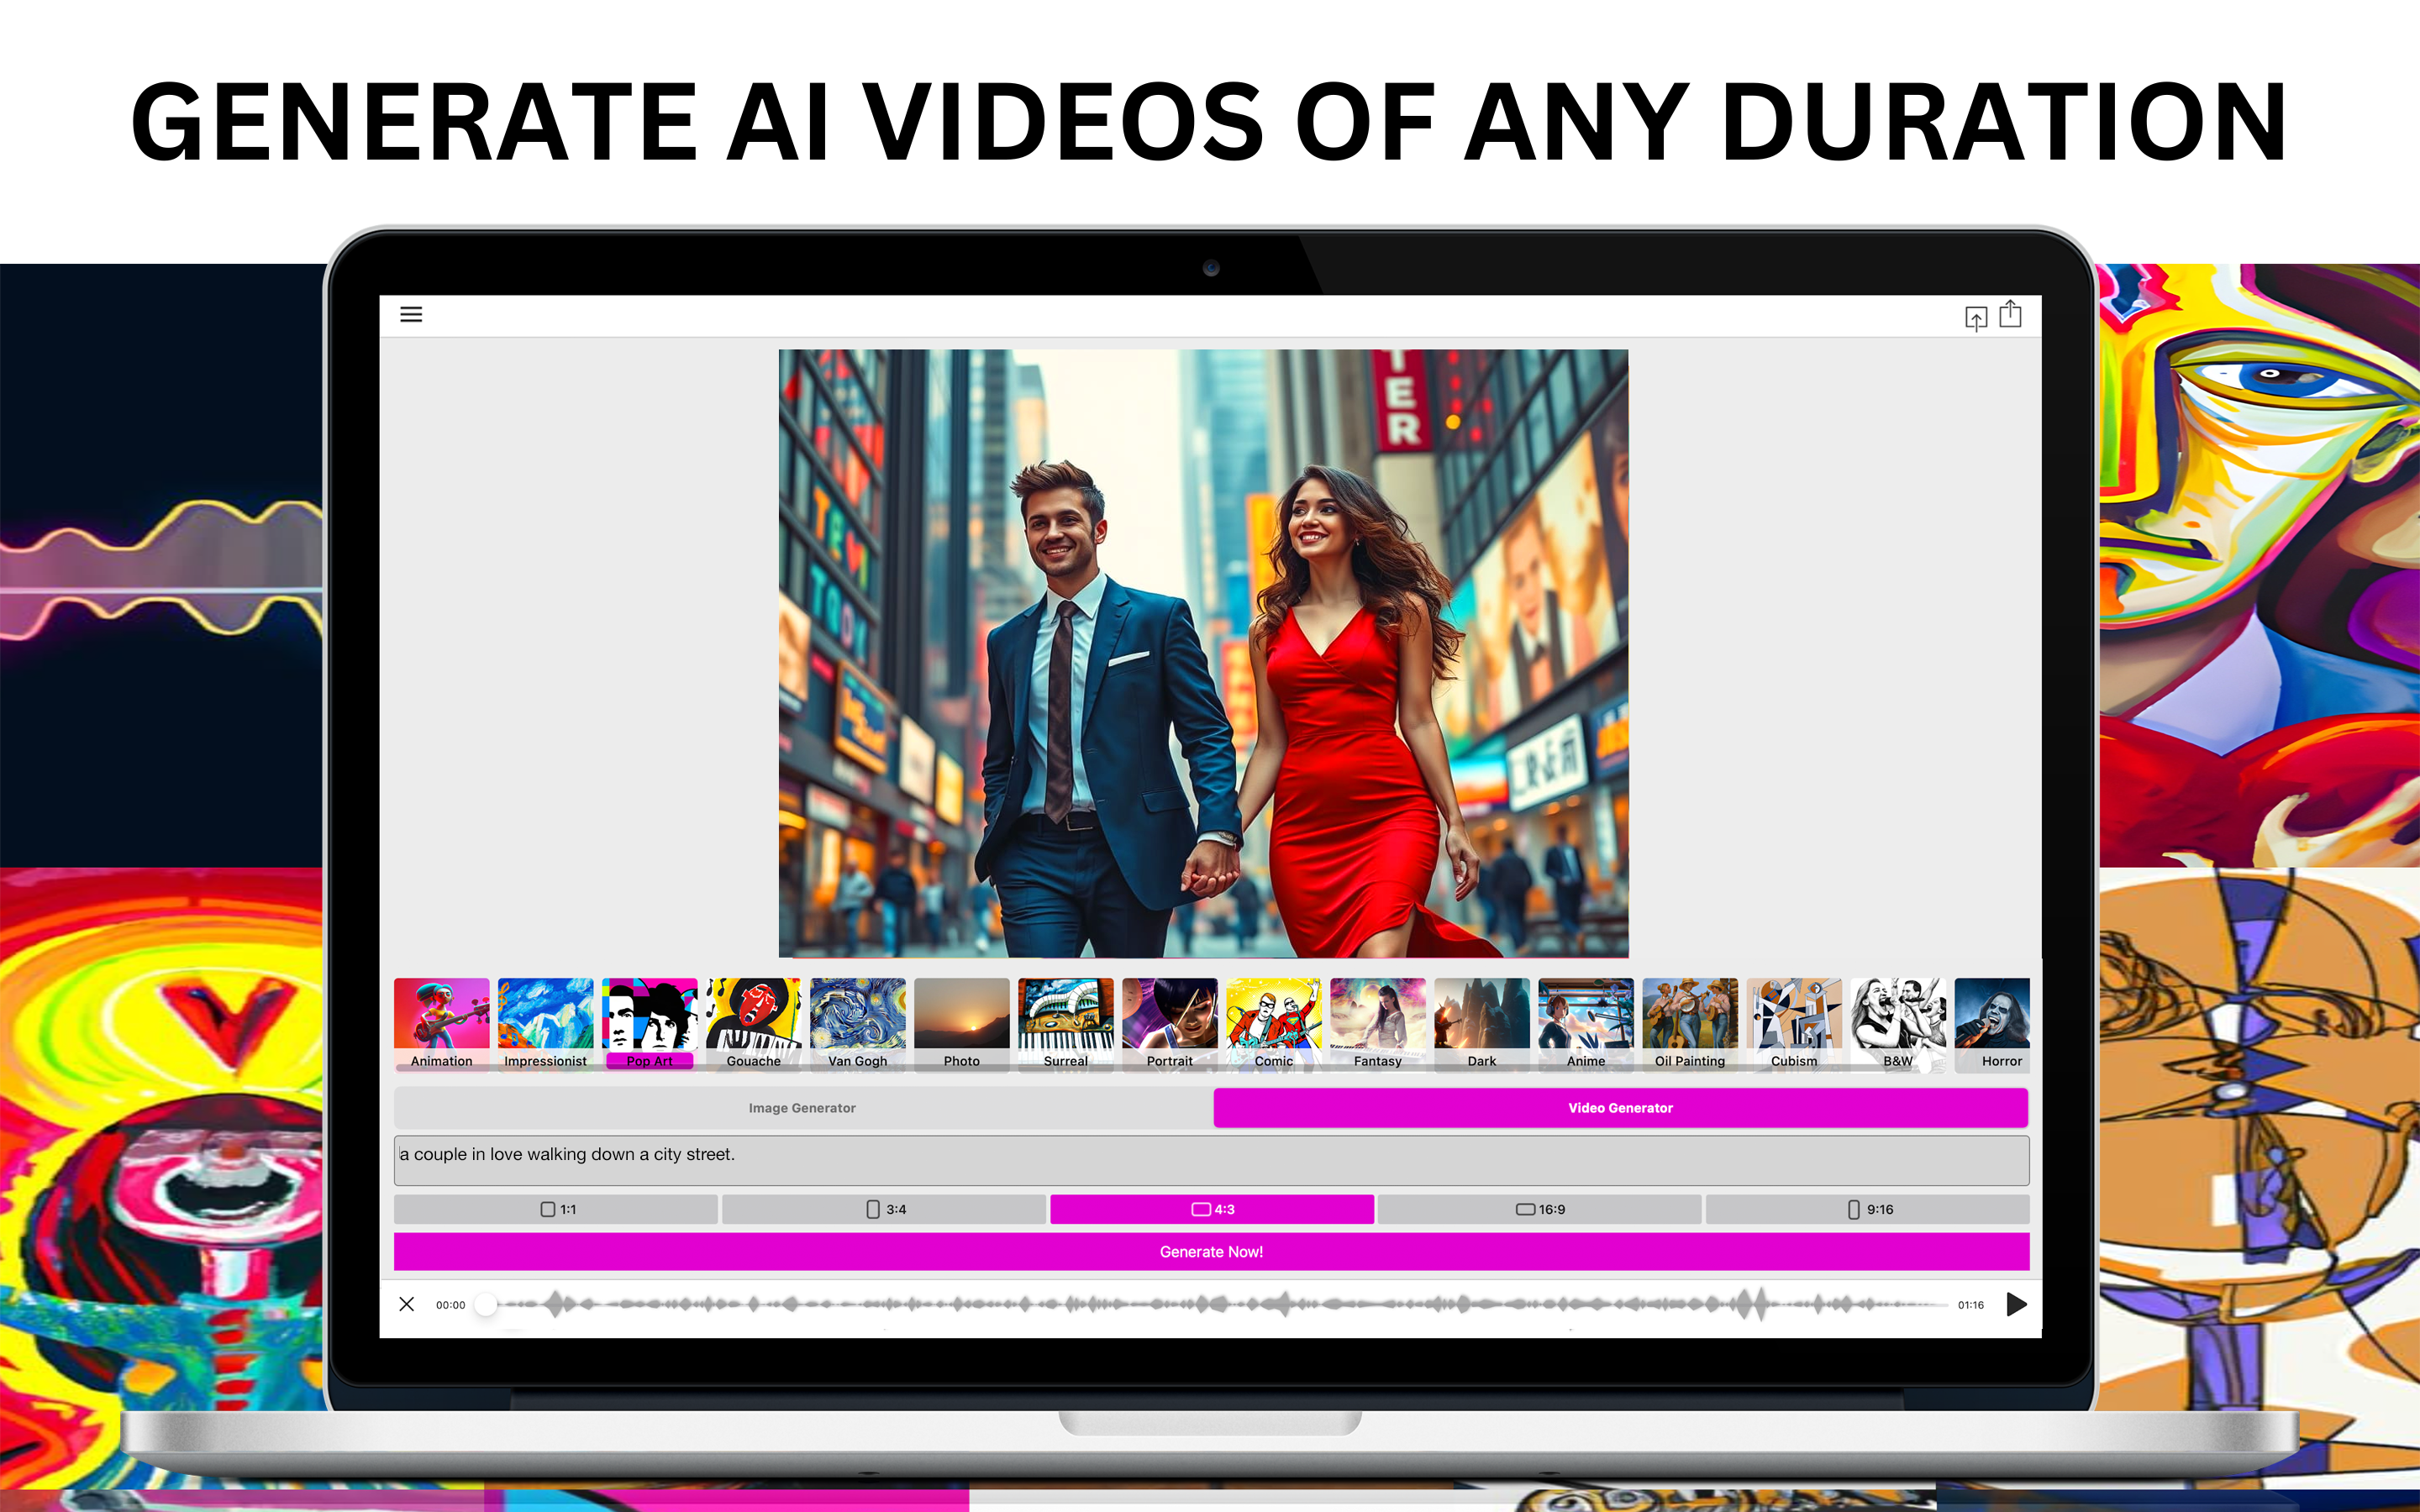Viewport: 2420px width, 1512px height.
Task: Choose the 1:1 square aspect ratio
Action: [556, 1209]
